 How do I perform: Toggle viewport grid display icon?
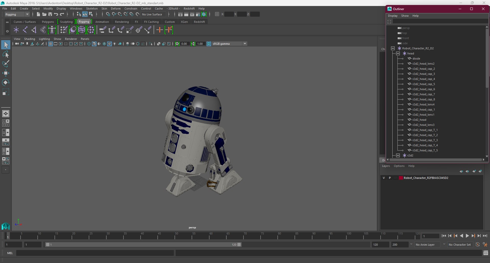tap(50, 44)
